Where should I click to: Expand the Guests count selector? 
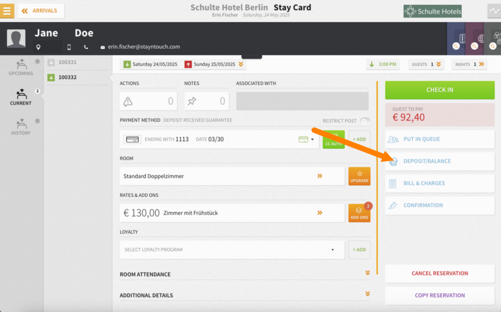tap(426, 64)
